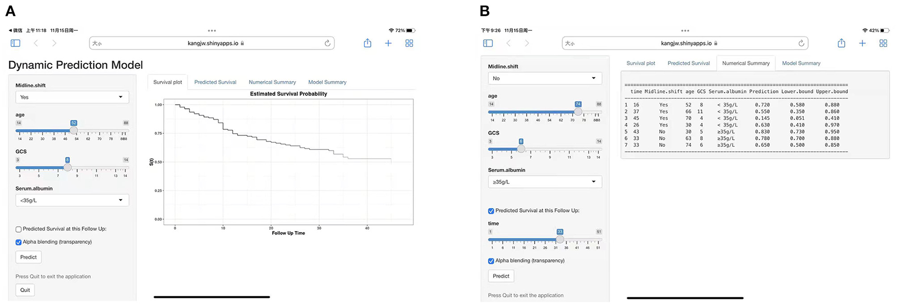This screenshot has height=305, width=898.
Task: Click the forward navigation arrow in panel B
Action: point(527,43)
